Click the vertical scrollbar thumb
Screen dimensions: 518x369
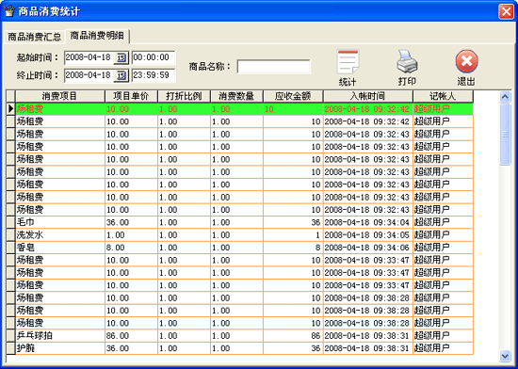[x=505, y=134]
